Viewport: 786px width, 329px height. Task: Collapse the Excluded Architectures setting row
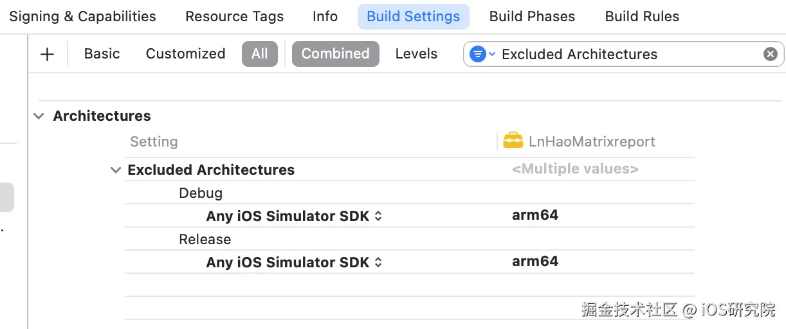tap(116, 170)
